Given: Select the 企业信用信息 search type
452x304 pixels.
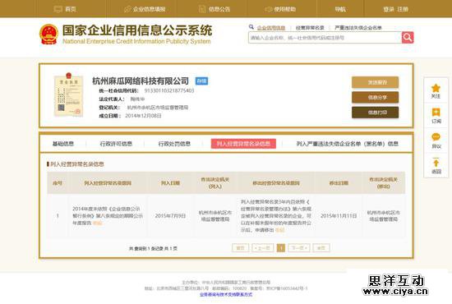Looking at the screenshot, I should pos(271,28).
